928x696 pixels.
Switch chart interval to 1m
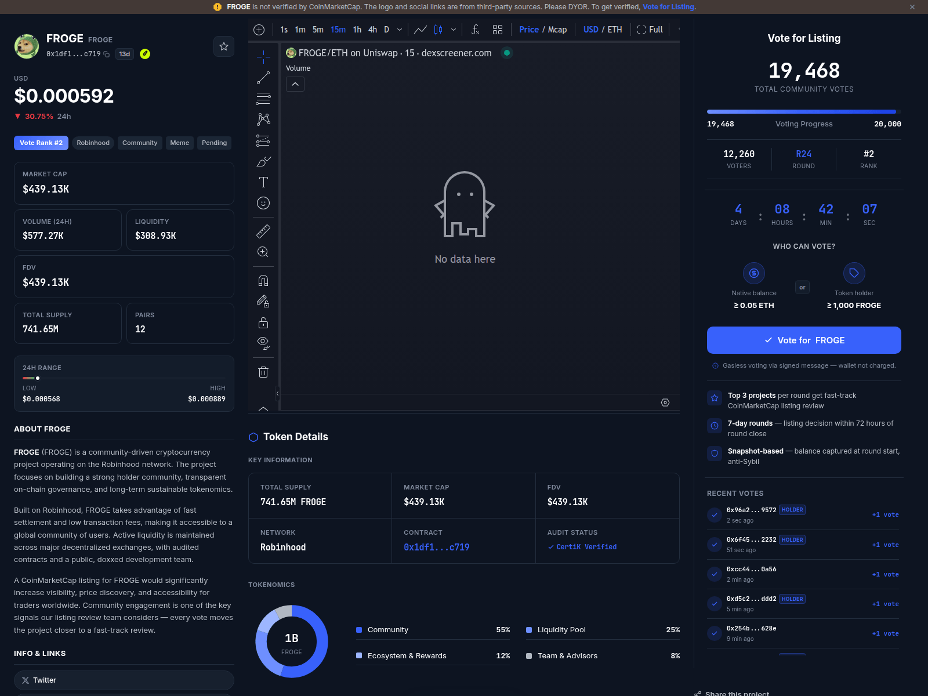coord(300,30)
